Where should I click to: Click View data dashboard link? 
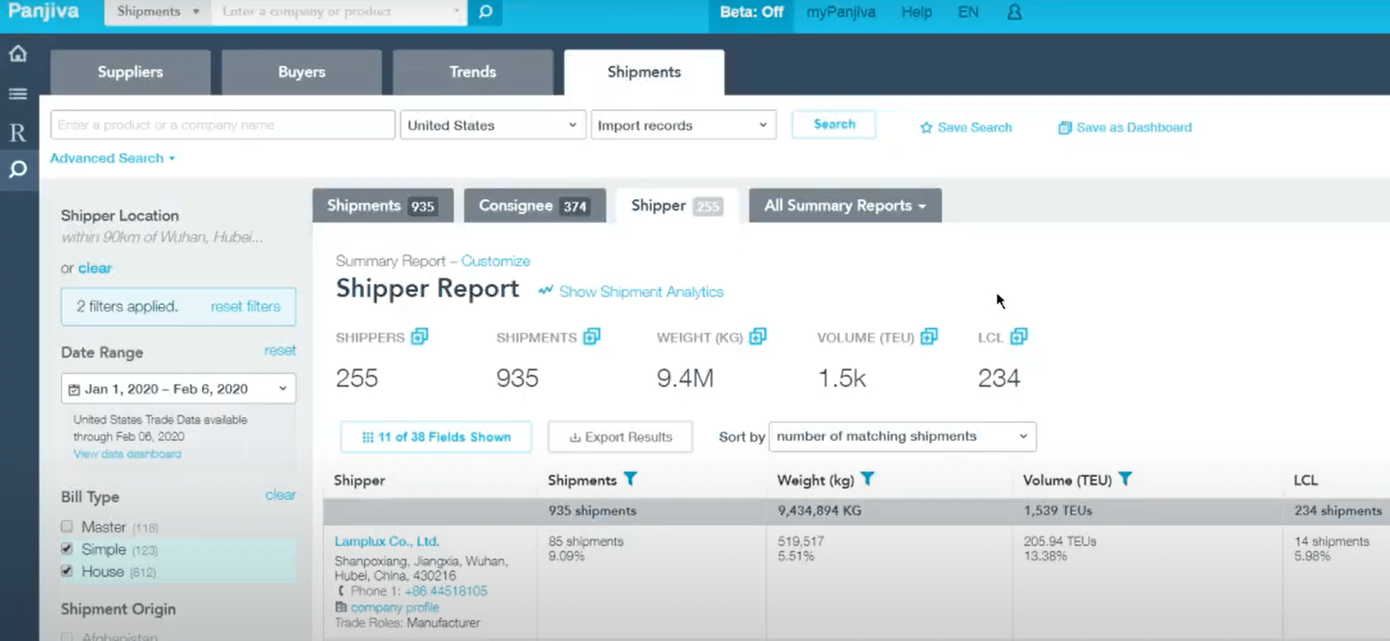tap(127, 454)
